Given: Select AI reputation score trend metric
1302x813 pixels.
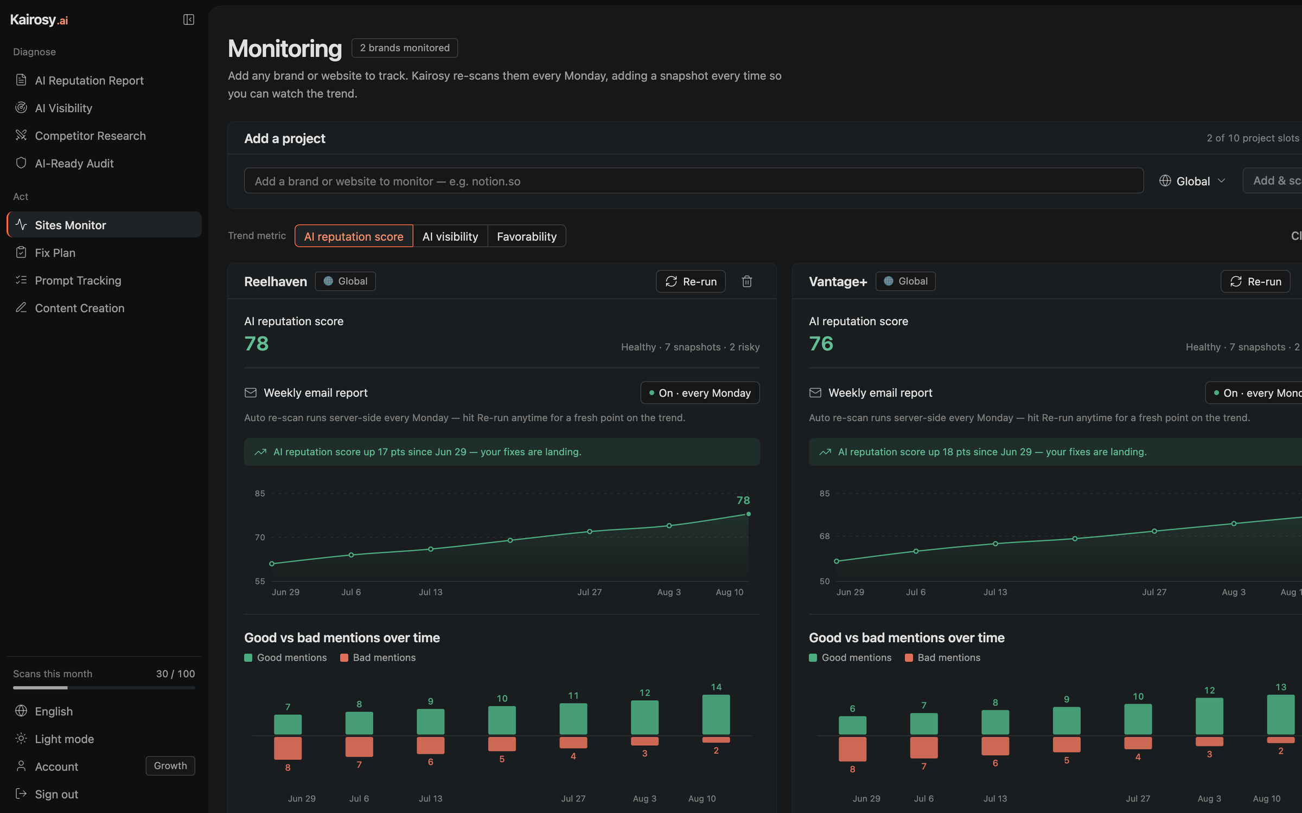Looking at the screenshot, I should click(354, 236).
